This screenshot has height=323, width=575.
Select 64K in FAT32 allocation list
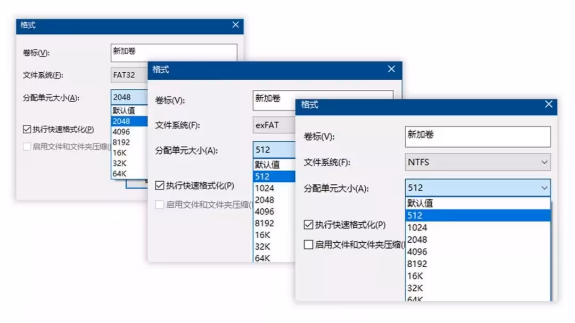(x=129, y=173)
